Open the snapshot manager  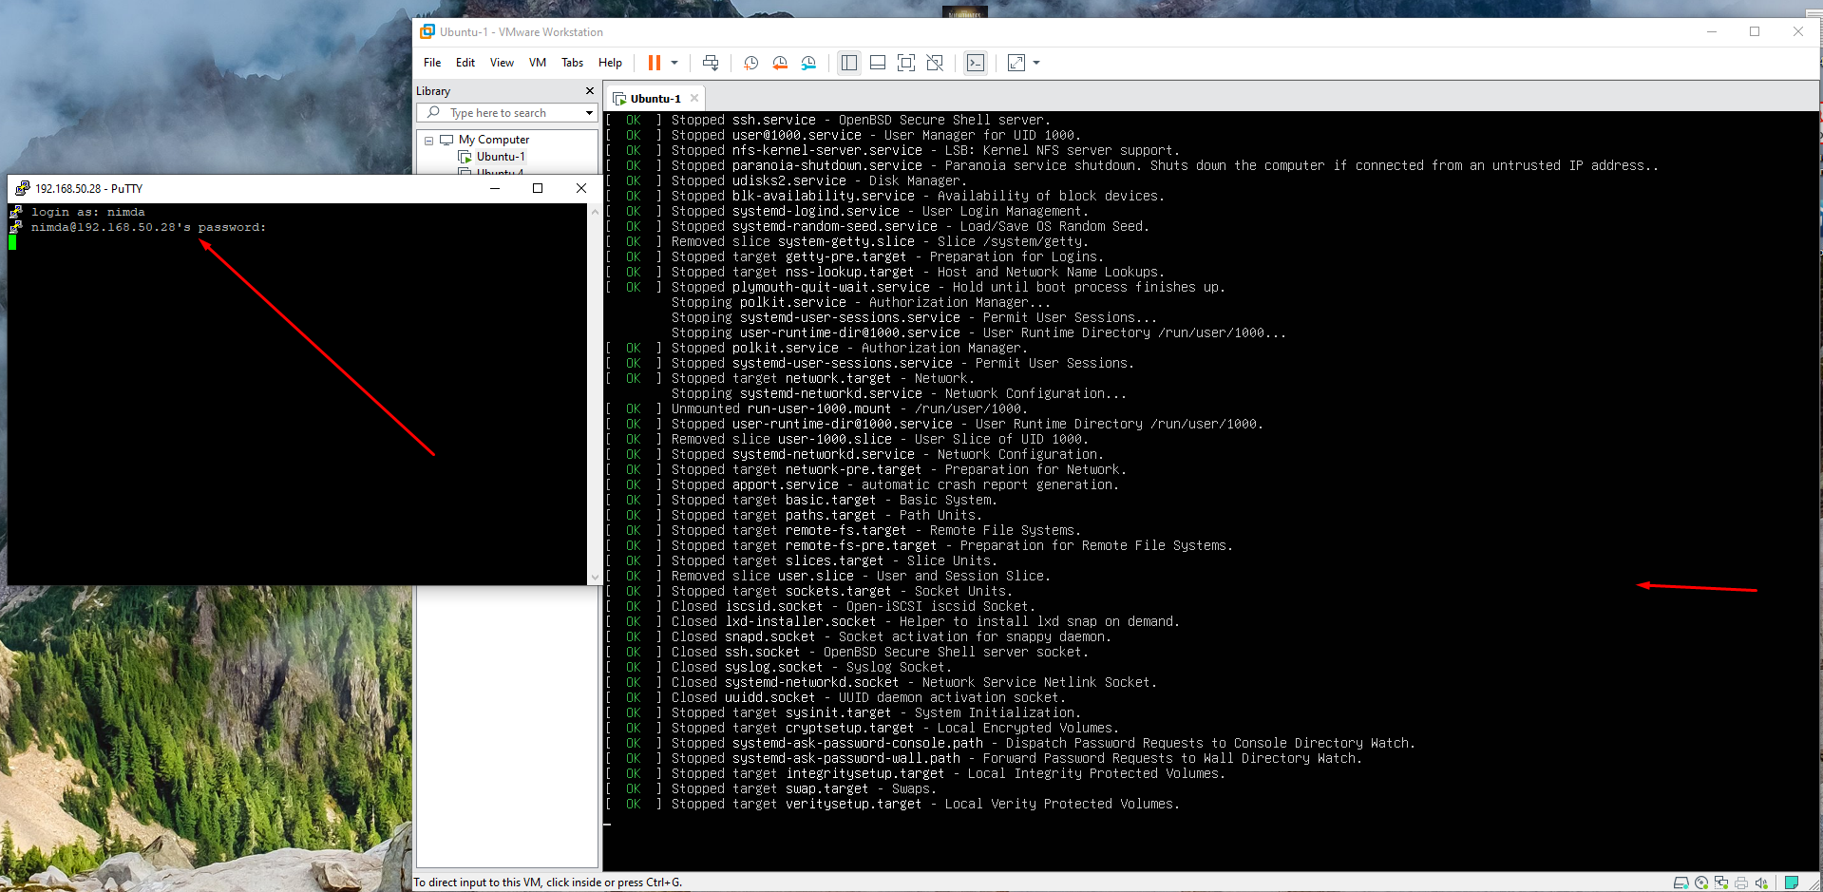(x=808, y=63)
